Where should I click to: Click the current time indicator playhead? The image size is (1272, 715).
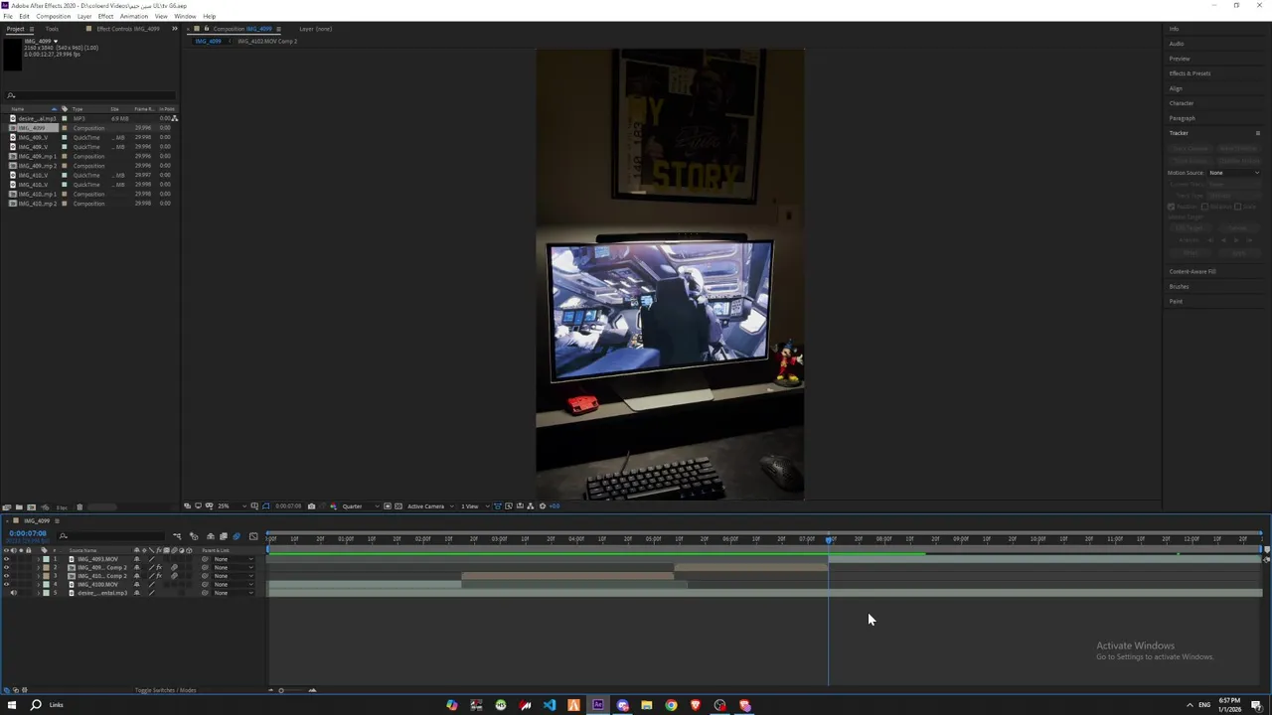point(829,539)
